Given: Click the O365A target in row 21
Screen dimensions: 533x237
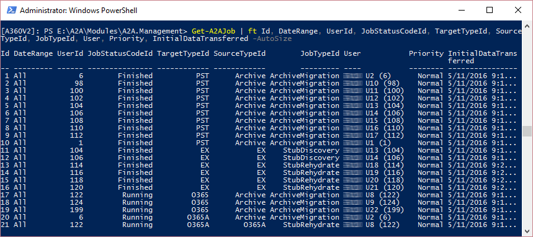Looking at the screenshot, I should coord(199,225).
